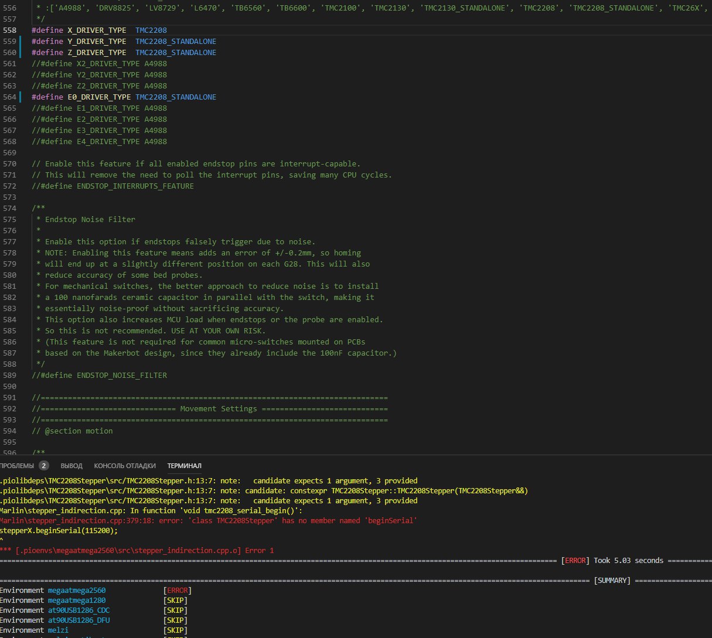The image size is (712, 638).
Task: Activate the ТЕРМИНАЛ tab
Action: coord(184,466)
